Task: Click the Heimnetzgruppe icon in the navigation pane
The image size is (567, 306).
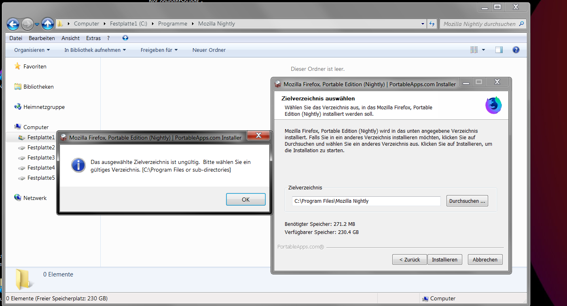Action: pyautogui.click(x=17, y=107)
